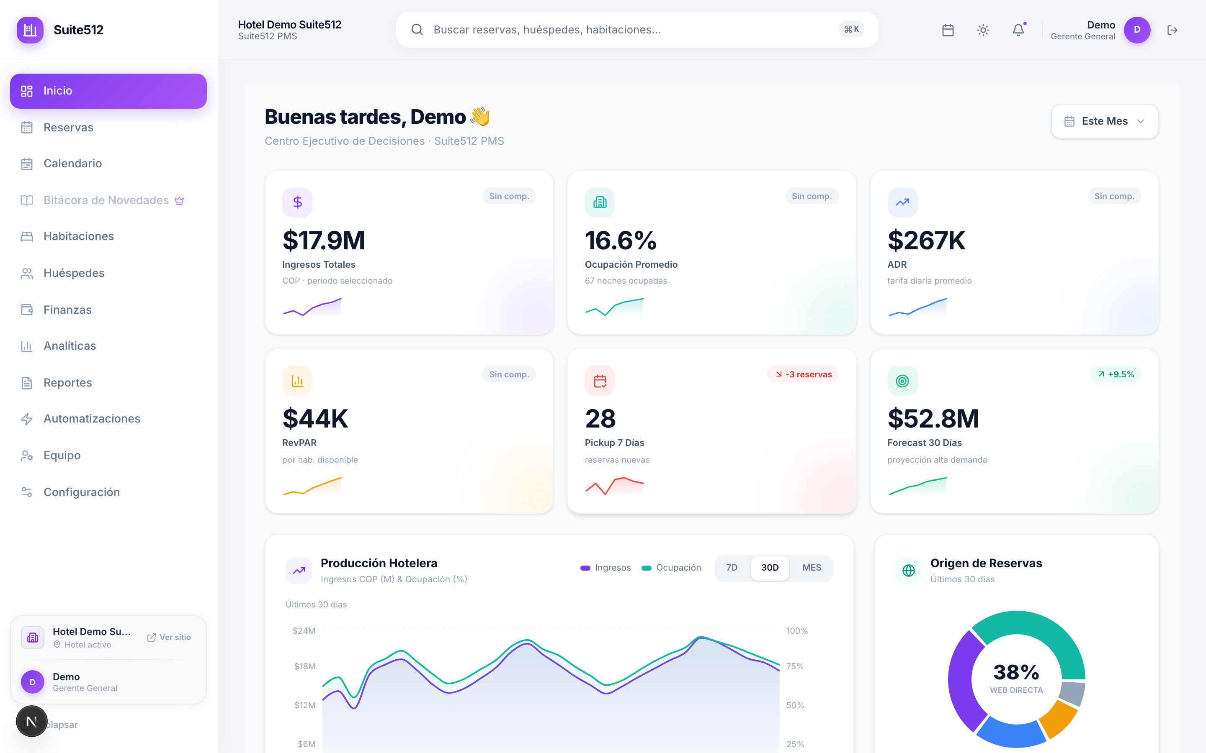Open Automatizaciones section
Screen dimensions: 1206x753
tap(108, 418)
